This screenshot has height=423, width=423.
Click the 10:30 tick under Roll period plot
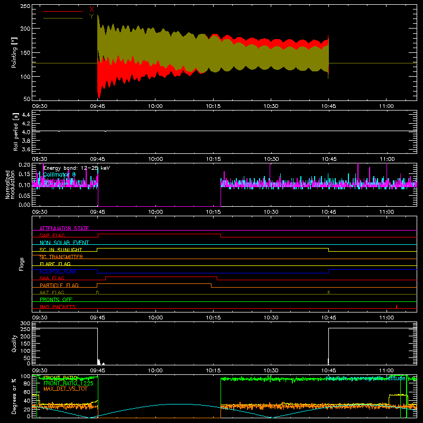tap(271, 159)
